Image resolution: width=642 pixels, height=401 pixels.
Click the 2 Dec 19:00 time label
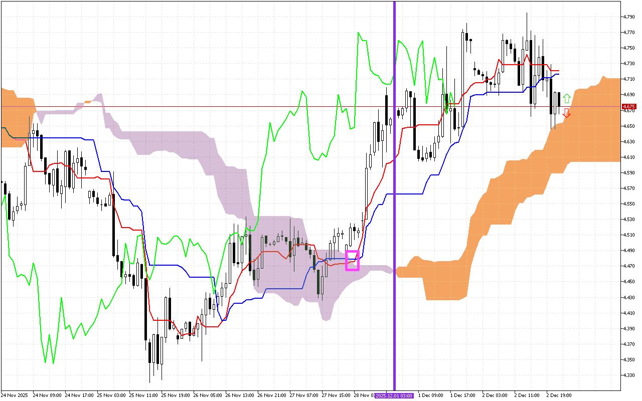tap(559, 395)
